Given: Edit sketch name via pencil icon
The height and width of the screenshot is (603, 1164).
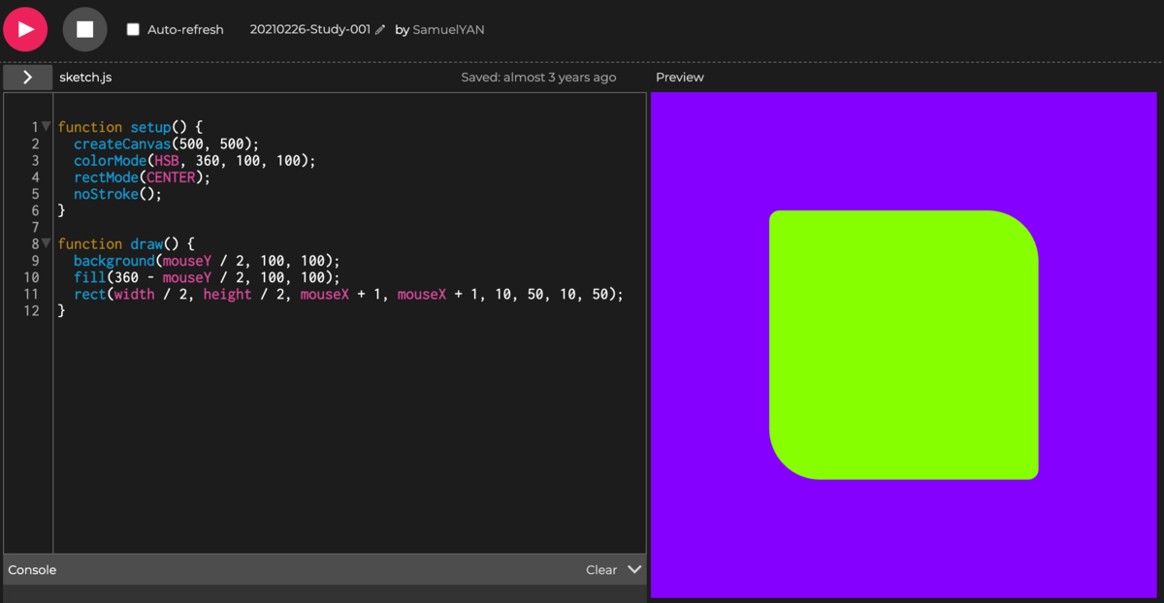Looking at the screenshot, I should [380, 30].
